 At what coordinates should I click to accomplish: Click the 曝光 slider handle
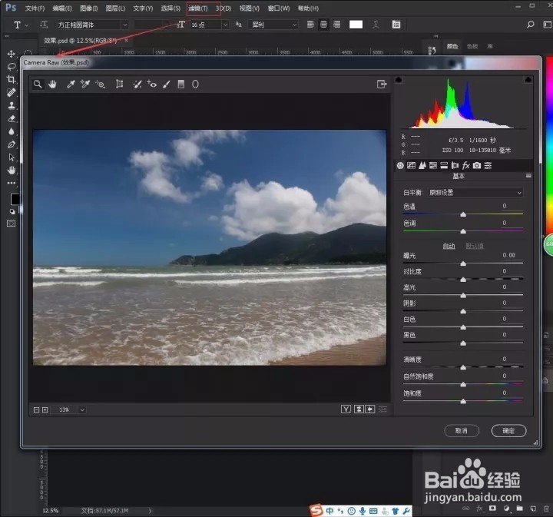coord(463,263)
